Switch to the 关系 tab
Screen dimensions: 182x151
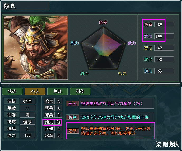tap(58, 91)
